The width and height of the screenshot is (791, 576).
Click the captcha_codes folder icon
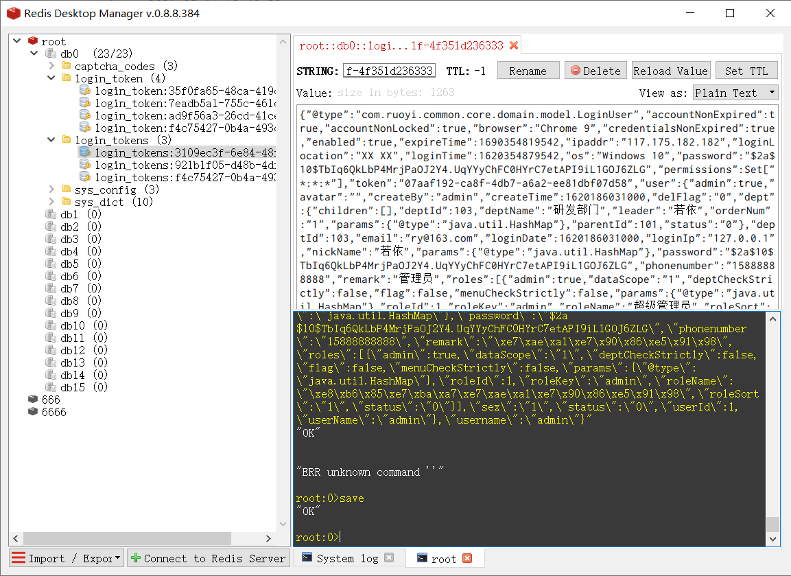click(67, 65)
